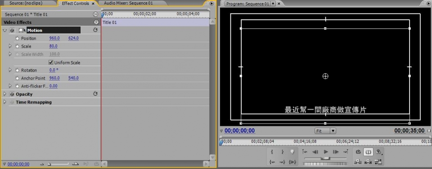Open the Program monitor panel menu
Image resolution: width=432 pixels, height=169 pixels.
coord(429,3)
